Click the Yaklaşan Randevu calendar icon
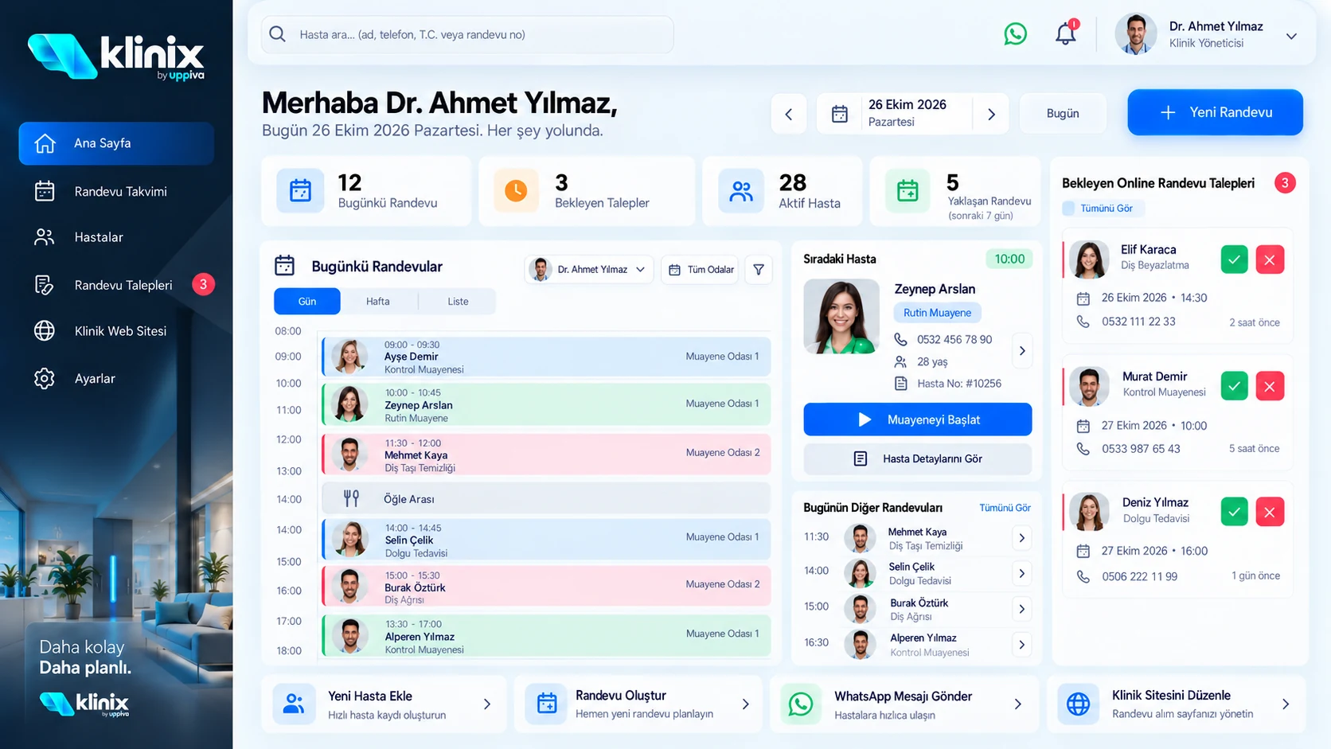 pyautogui.click(x=907, y=191)
